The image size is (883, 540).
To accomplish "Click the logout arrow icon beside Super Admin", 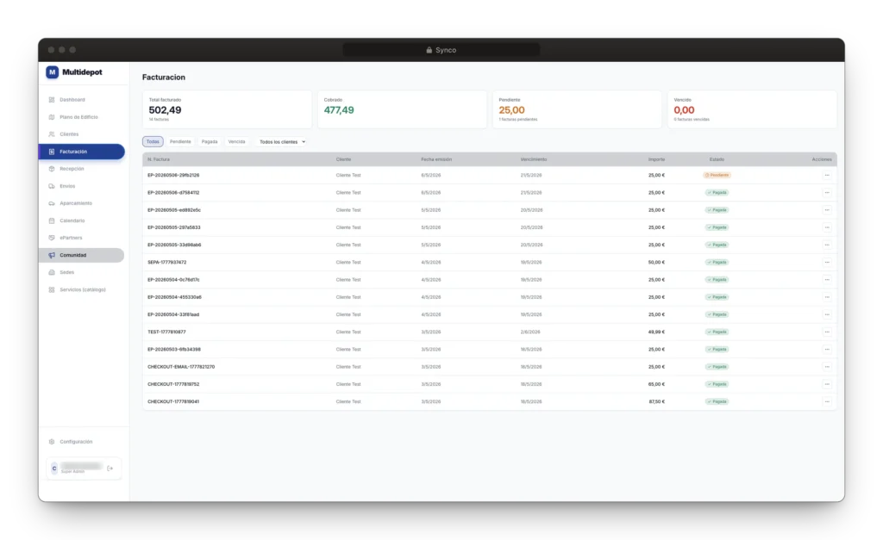I will [110, 468].
